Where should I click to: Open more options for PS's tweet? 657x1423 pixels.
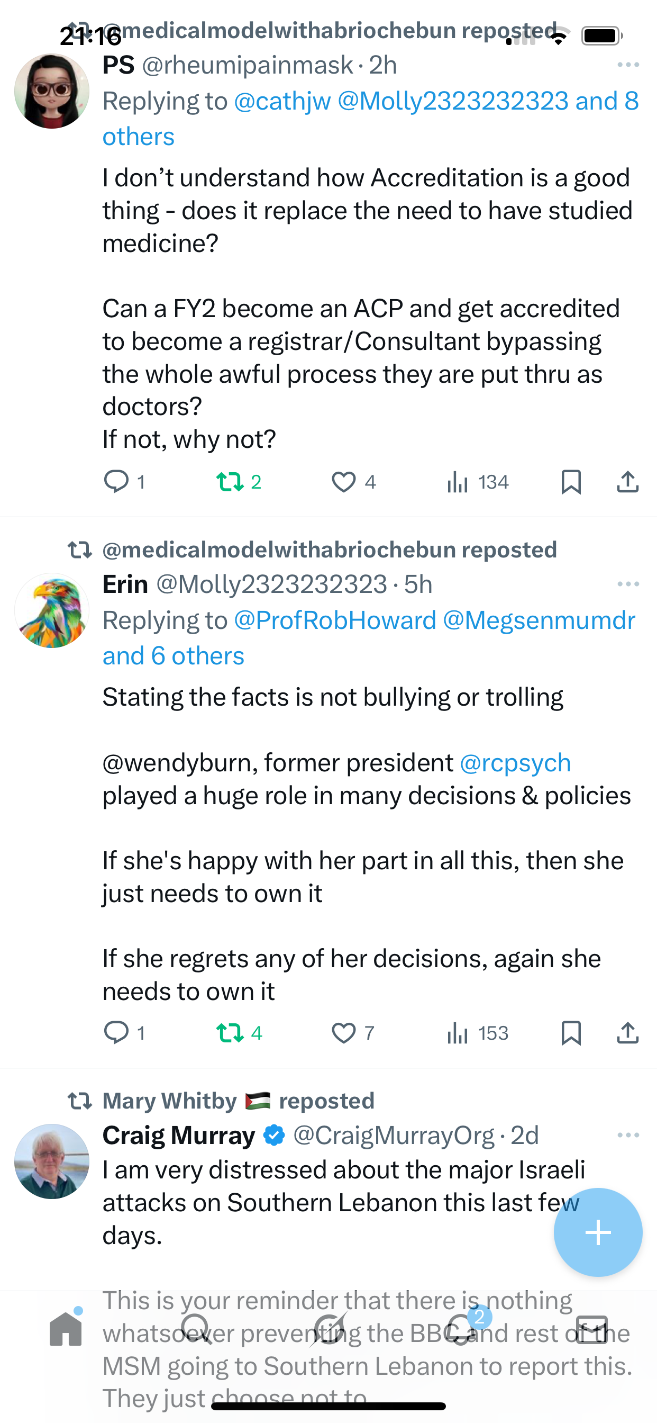pos(628,65)
